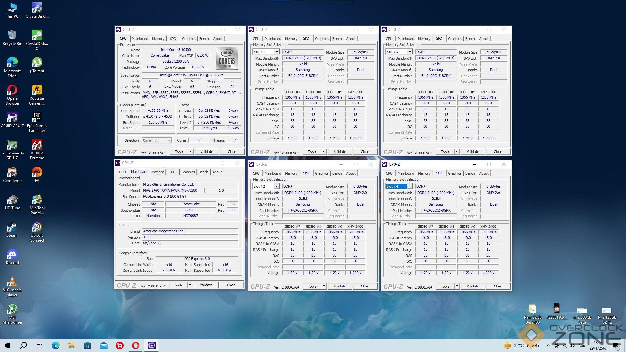Expand the Slot #4 memory slot dropdown
Image resolution: width=626 pixels, height=352 pixels.
coord(410,186)
